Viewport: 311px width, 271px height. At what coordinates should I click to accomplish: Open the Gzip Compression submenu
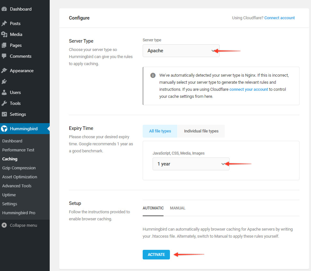(x=19, y=168)
